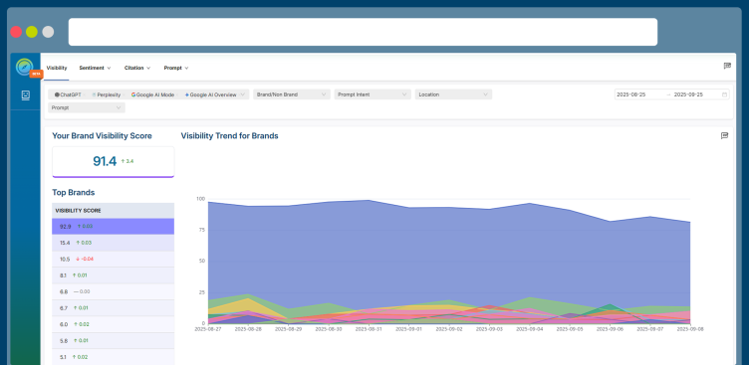749x365 pixels.
Task: Open the Prompt filter dropdown
Action: (x=87, y=107)
